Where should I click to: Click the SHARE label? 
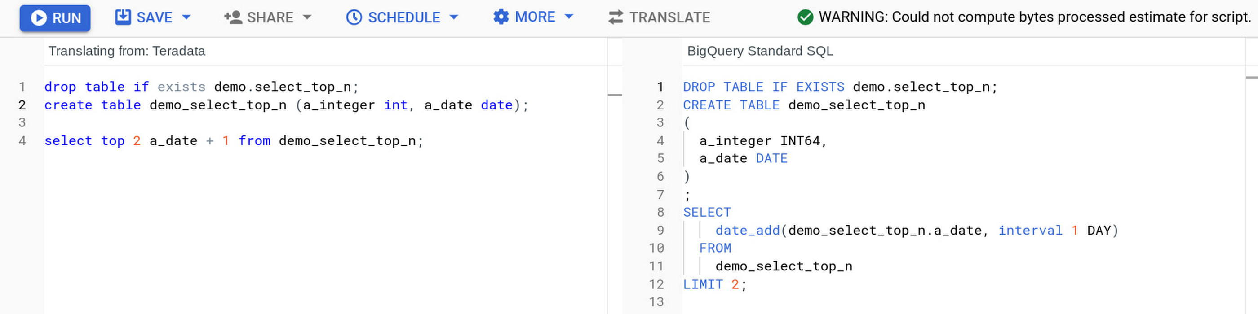[270, 17]
